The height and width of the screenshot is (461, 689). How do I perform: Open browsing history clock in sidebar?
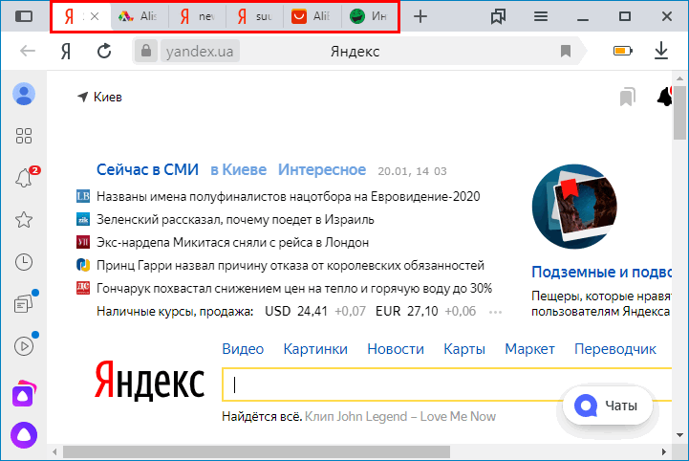click(24, 262)
